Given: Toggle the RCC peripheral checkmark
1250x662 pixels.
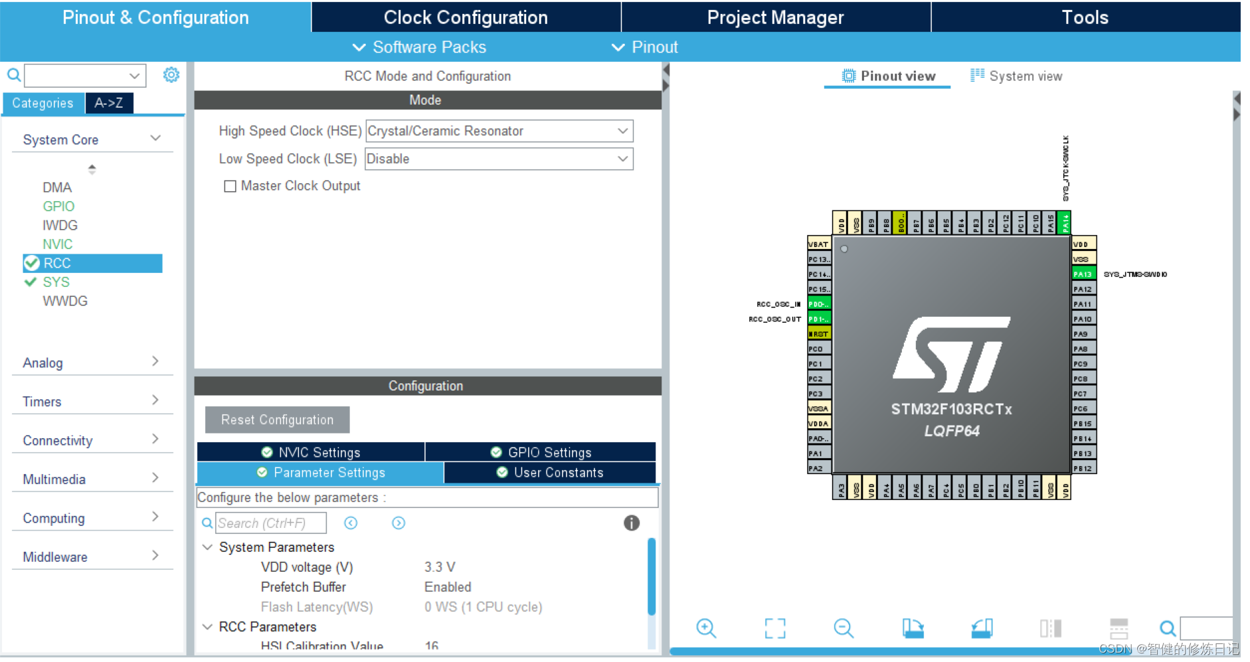Looking at the screenshot, I should (31, 263).
